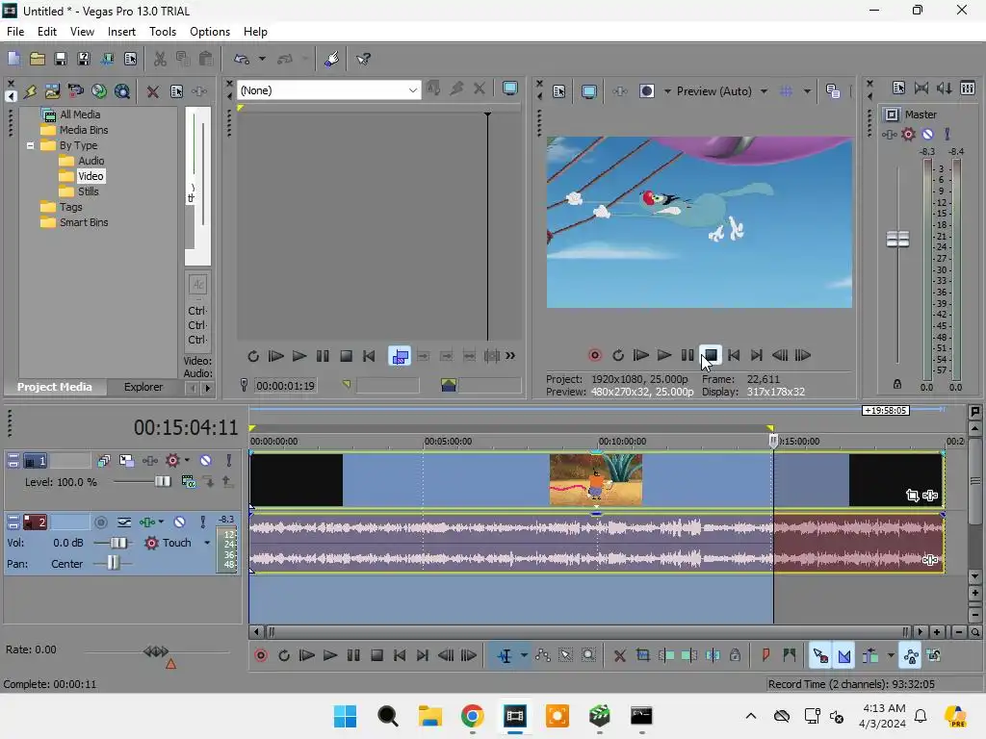Image resolution: width=986 pixels, height=739 pixels.
Task: Click the New project icon
Action: click(x=13, y=59)
